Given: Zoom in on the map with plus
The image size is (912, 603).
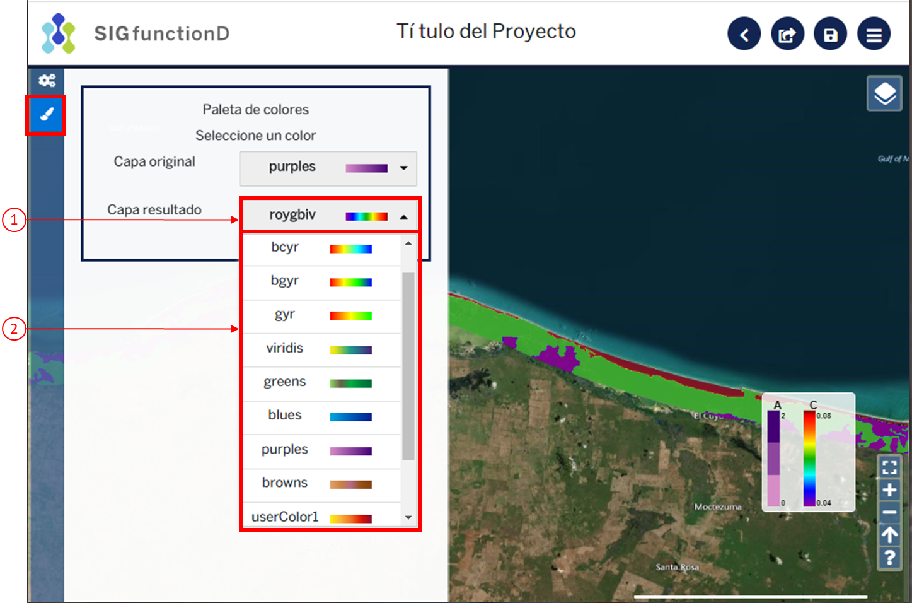Looking at the screenshot, I should (889, 490).
